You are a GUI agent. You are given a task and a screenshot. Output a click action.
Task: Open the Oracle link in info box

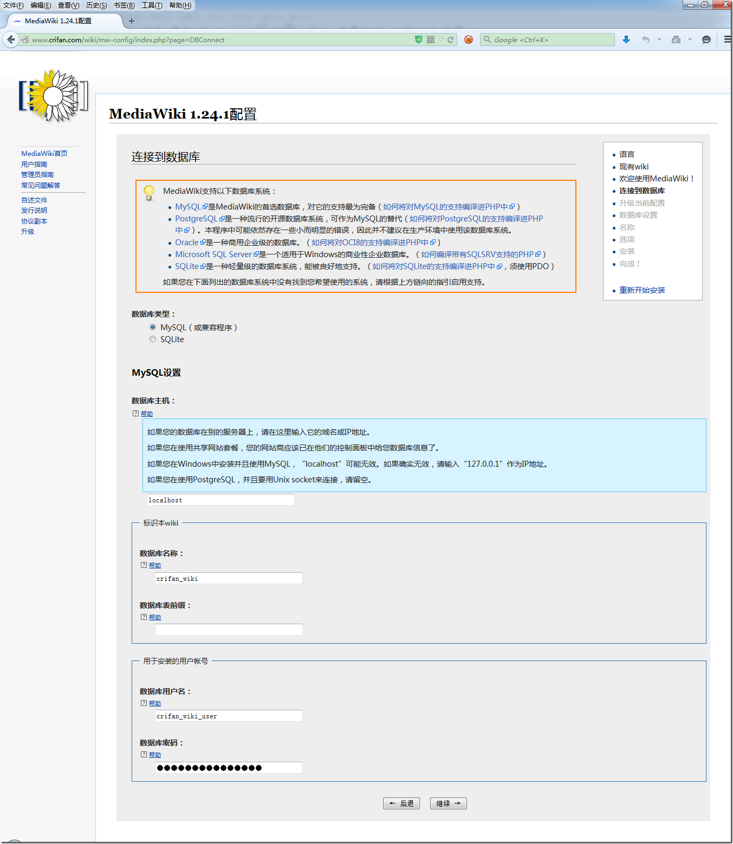tap(190, 243)
